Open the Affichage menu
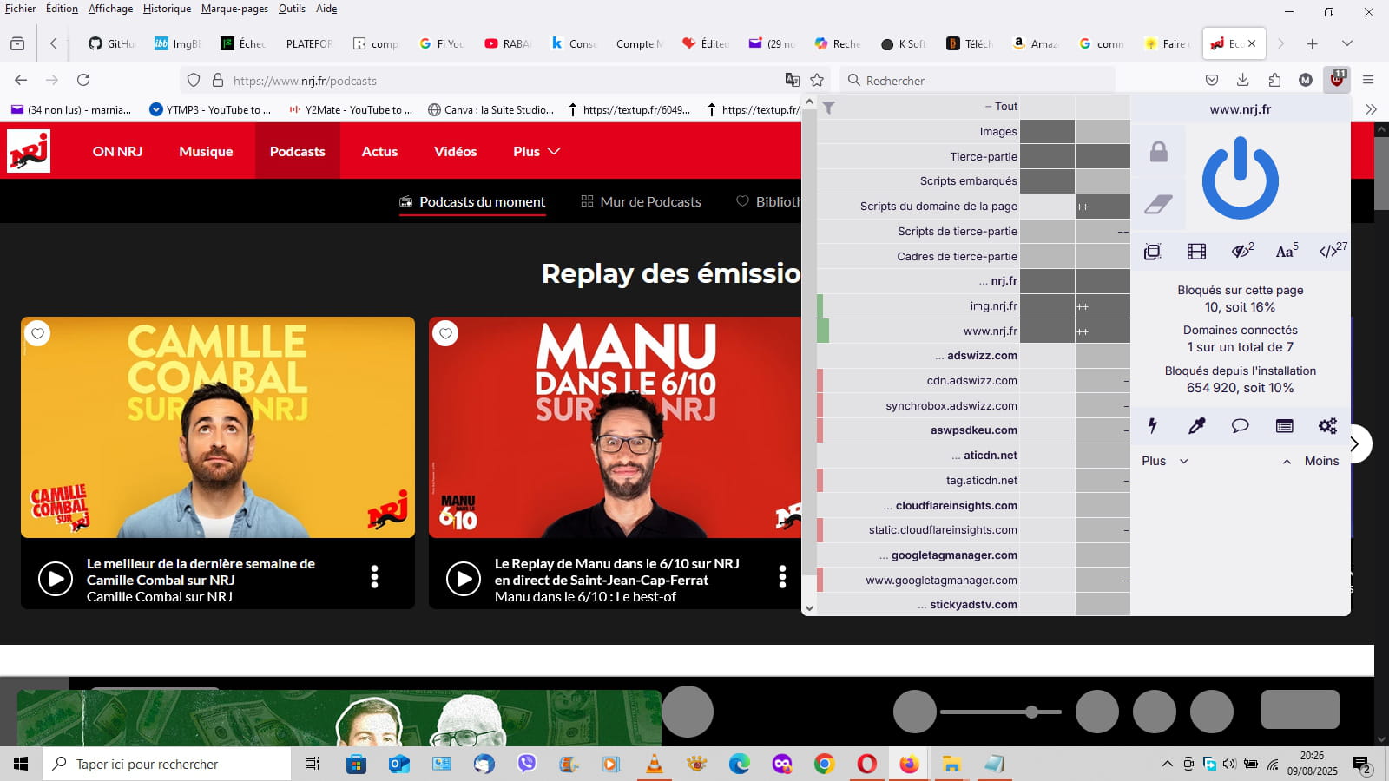 pos(111,9)
